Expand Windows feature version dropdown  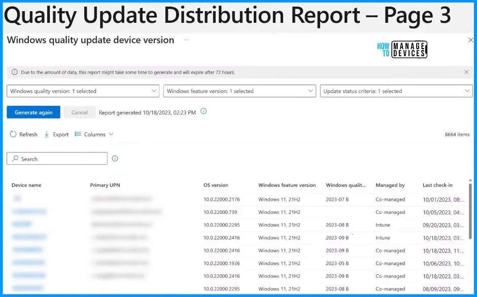(240, 91)
